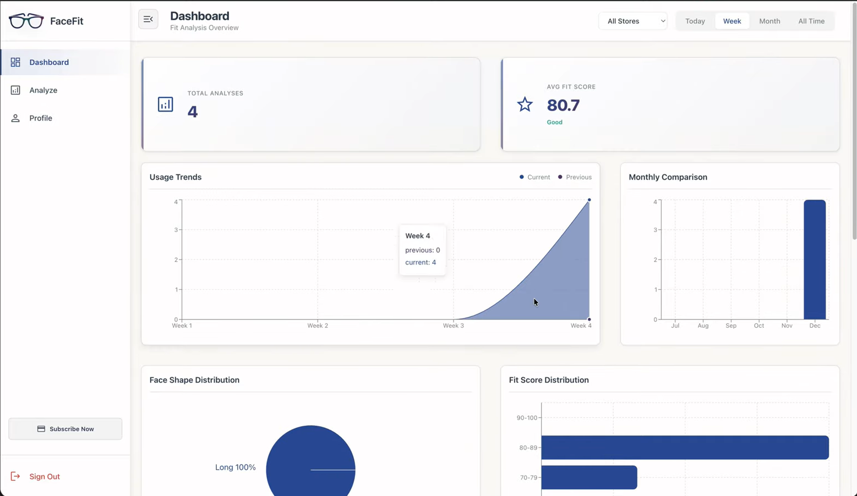Select the All Time range tab

[811, 21]
